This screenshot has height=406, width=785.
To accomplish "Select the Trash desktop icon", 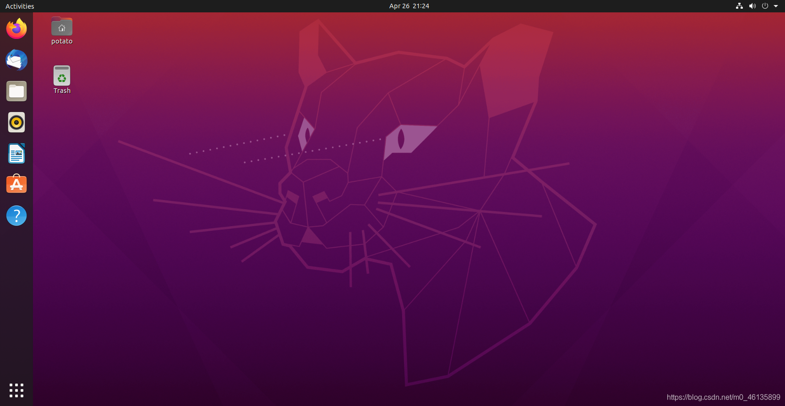I will click(62, 76).
